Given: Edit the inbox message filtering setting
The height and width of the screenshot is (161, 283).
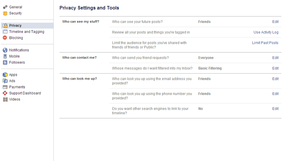Looking at the screenshot, I should (275, 68).
